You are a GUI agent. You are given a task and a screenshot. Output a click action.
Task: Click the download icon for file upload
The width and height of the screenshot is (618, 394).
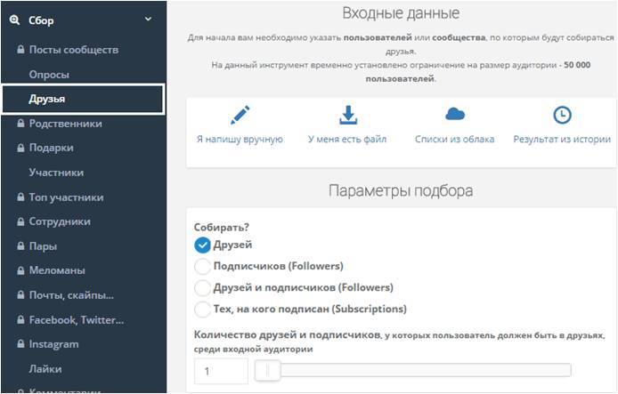click(x=347, y=115)
